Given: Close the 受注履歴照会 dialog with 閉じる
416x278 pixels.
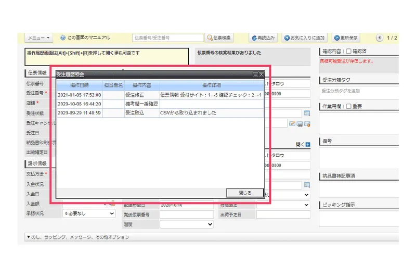Looking at the screenshot, I should (245, 193).
